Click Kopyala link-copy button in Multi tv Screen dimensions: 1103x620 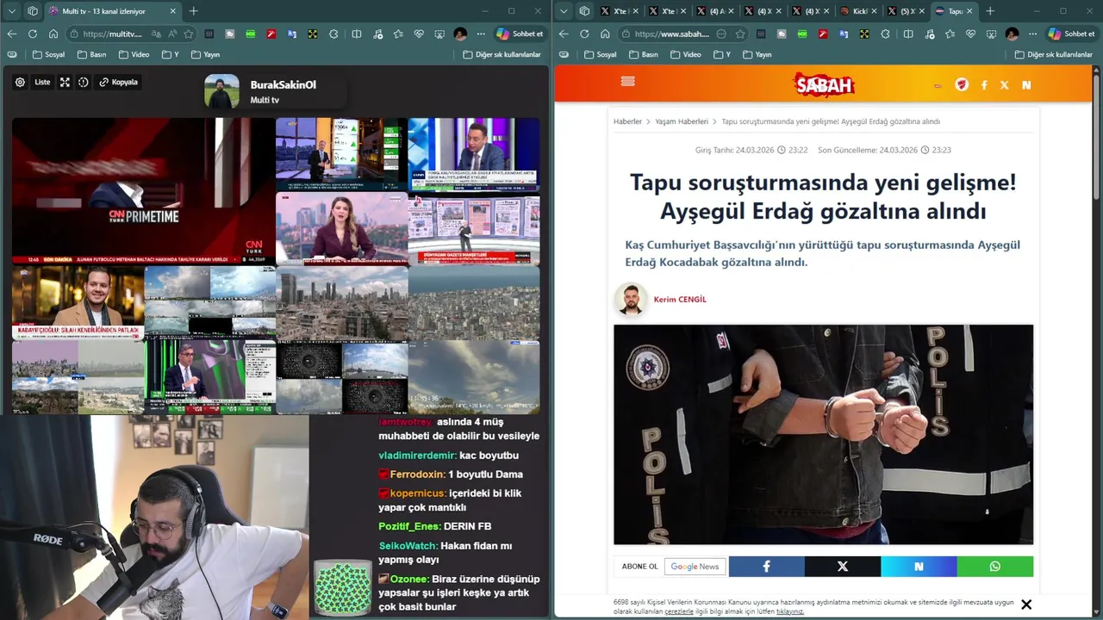tap(118, 83)
